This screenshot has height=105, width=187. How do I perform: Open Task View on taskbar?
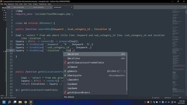(x=15, y=102)
